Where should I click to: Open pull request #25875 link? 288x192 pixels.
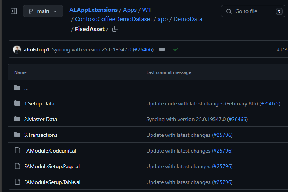(x=270, y=103)
